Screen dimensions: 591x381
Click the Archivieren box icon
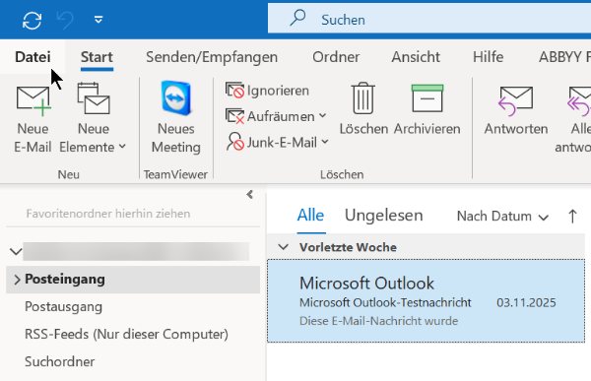point(427,98)
